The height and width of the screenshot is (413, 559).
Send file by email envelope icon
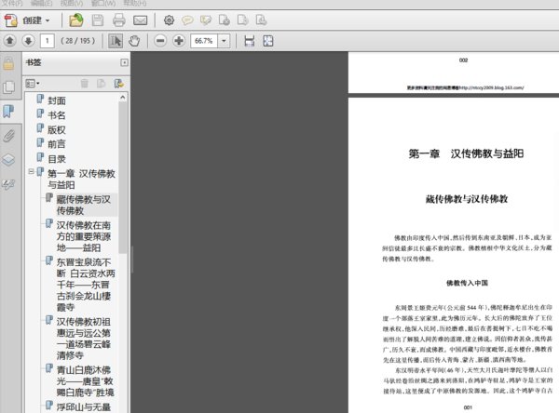140,20
